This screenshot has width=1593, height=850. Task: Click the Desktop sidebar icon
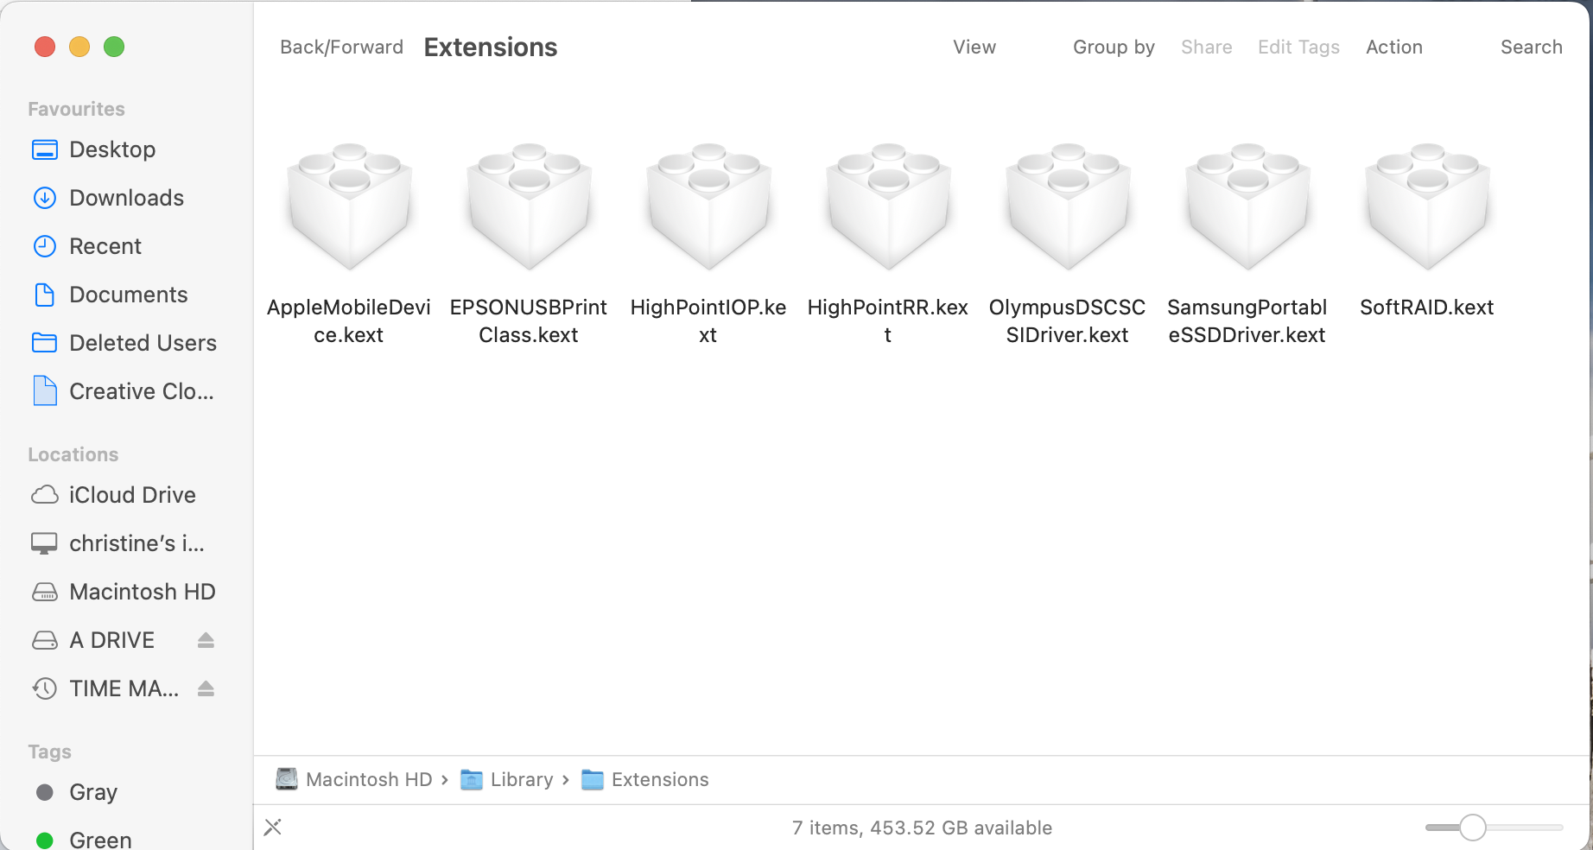point(45,149)
